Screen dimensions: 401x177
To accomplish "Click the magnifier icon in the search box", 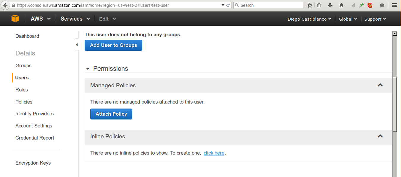I will (237, 5).
